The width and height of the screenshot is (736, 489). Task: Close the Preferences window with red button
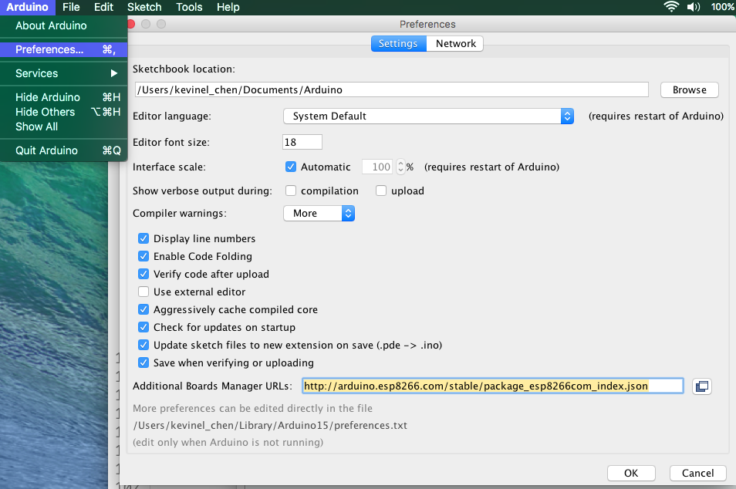pos(131,24)
